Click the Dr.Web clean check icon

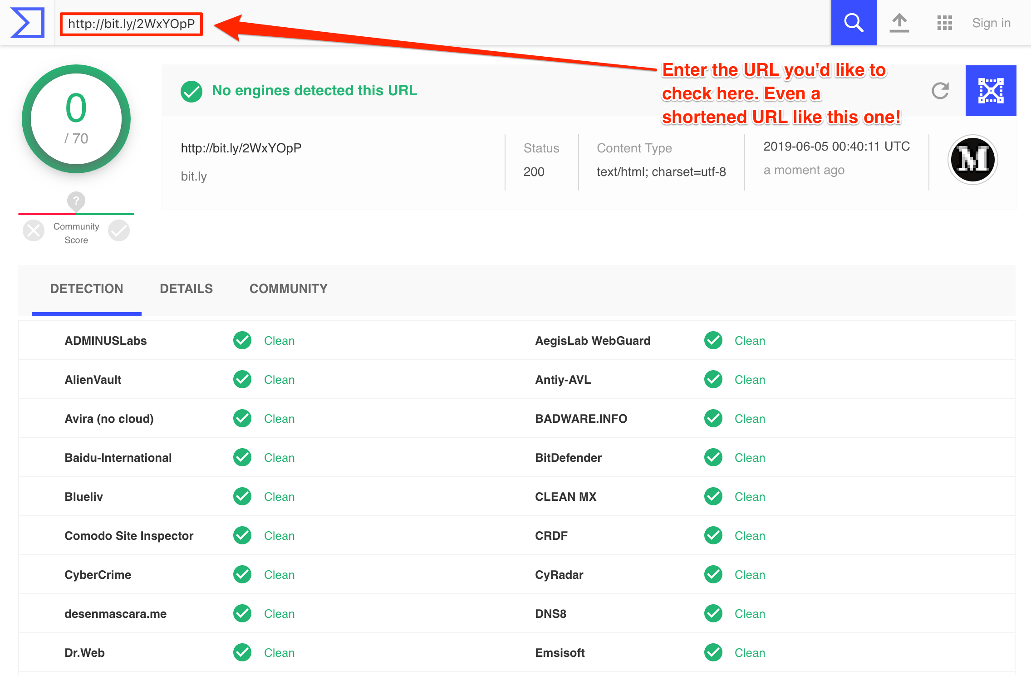[242, 652]
